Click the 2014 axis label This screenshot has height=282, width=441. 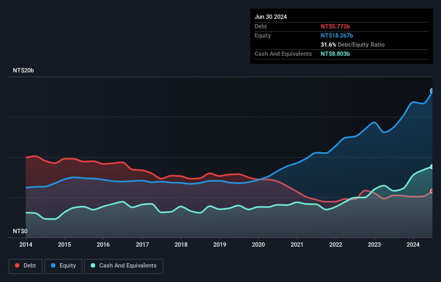pos(26,244)
